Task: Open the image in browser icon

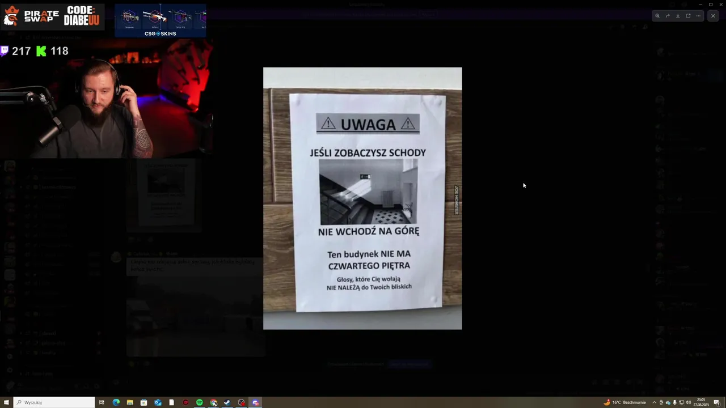Action: [x=688, y=16]
